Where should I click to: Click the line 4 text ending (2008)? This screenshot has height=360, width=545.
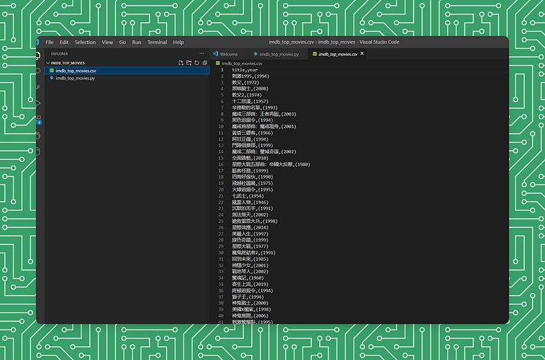[x=250, y=89]
